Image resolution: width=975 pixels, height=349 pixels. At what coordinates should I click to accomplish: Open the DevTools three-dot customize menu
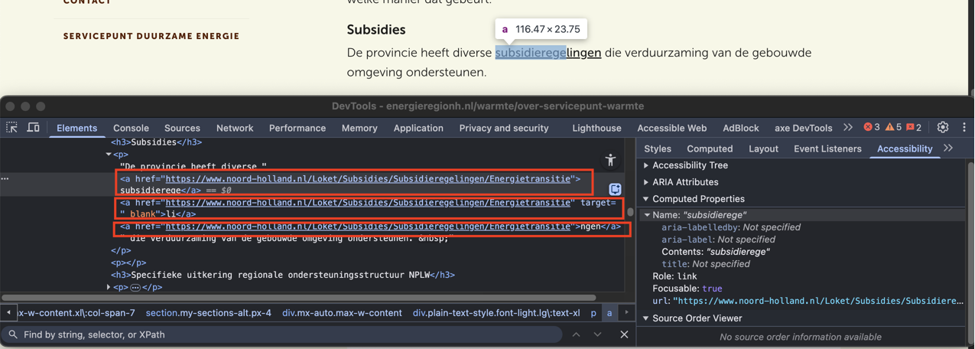(964, 128)
